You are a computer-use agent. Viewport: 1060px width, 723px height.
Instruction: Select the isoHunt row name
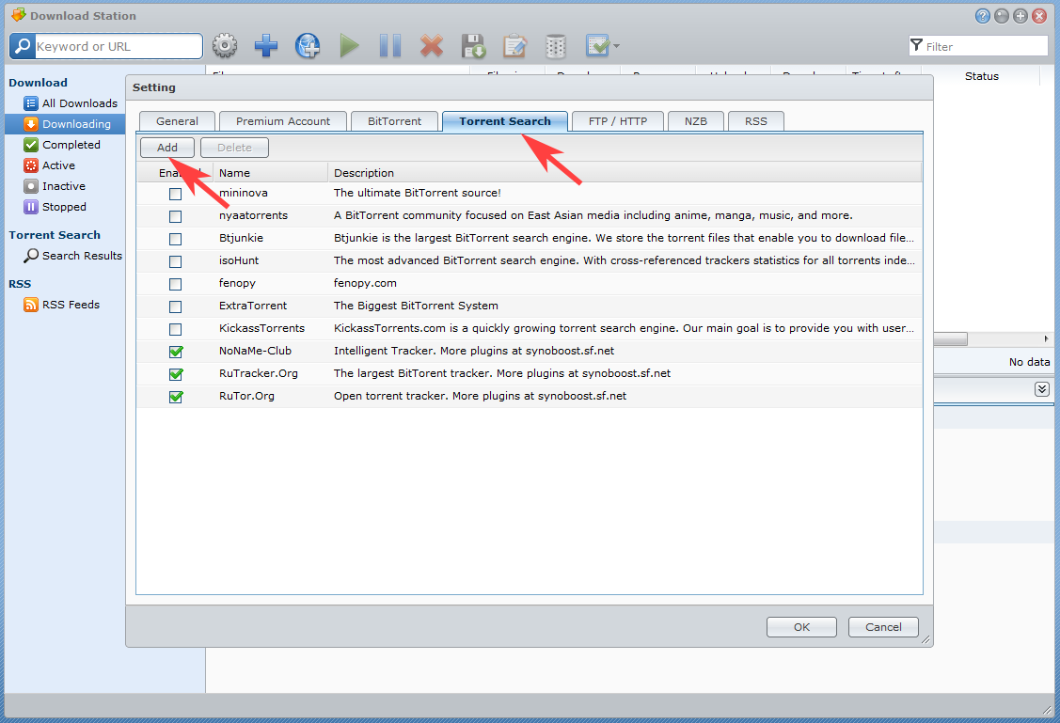239,260
